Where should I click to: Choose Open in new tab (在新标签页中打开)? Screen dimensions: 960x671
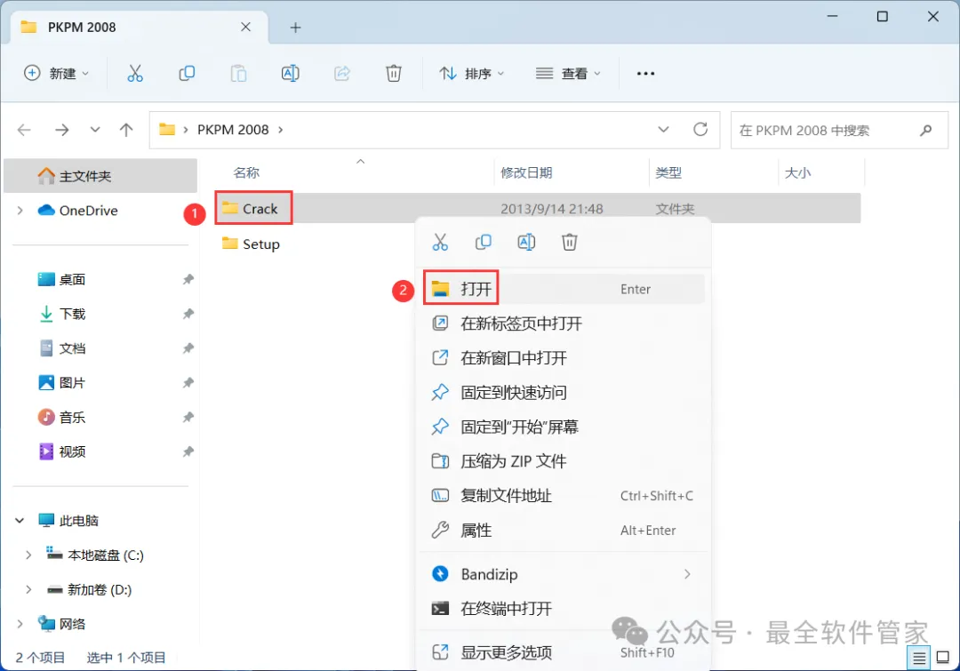564,324
